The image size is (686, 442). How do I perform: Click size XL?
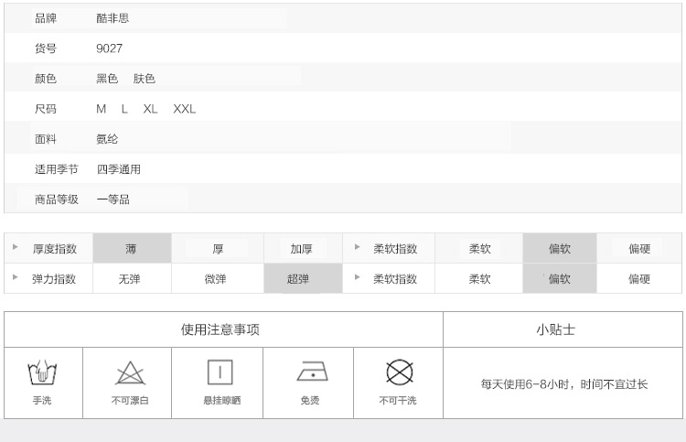point(150,109)
